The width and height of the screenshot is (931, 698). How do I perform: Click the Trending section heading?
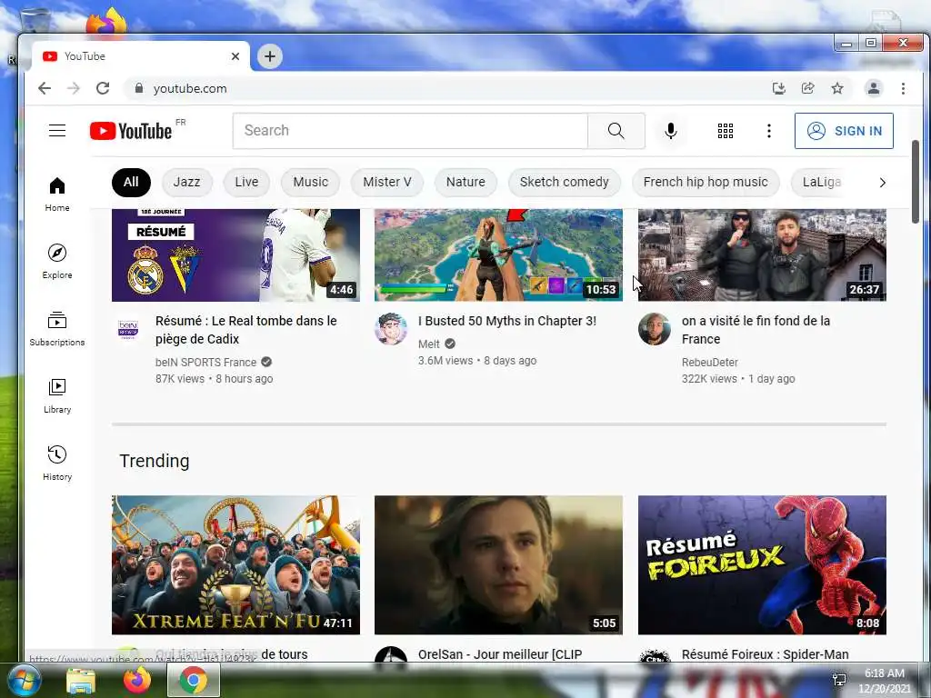155,461
